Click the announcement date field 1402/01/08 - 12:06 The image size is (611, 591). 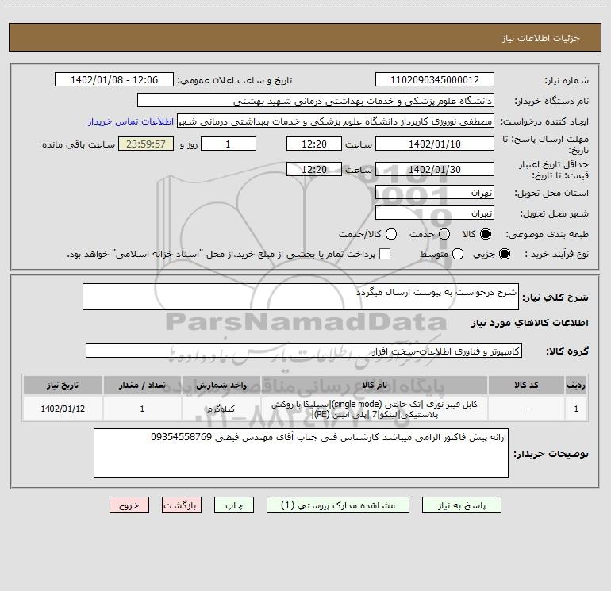pos(114,79)
